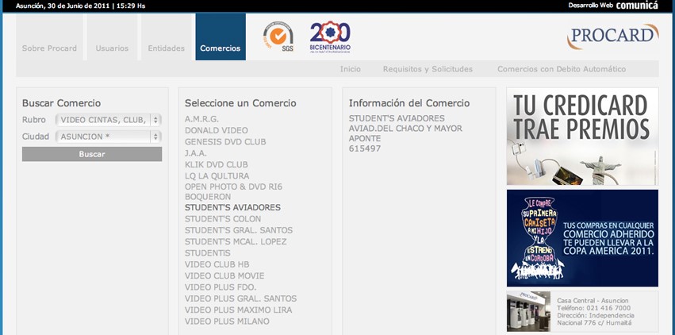The height and width of the screenshot is (335, 675).
Task: Click the Casa Central office photo
Action: point(528,311)
